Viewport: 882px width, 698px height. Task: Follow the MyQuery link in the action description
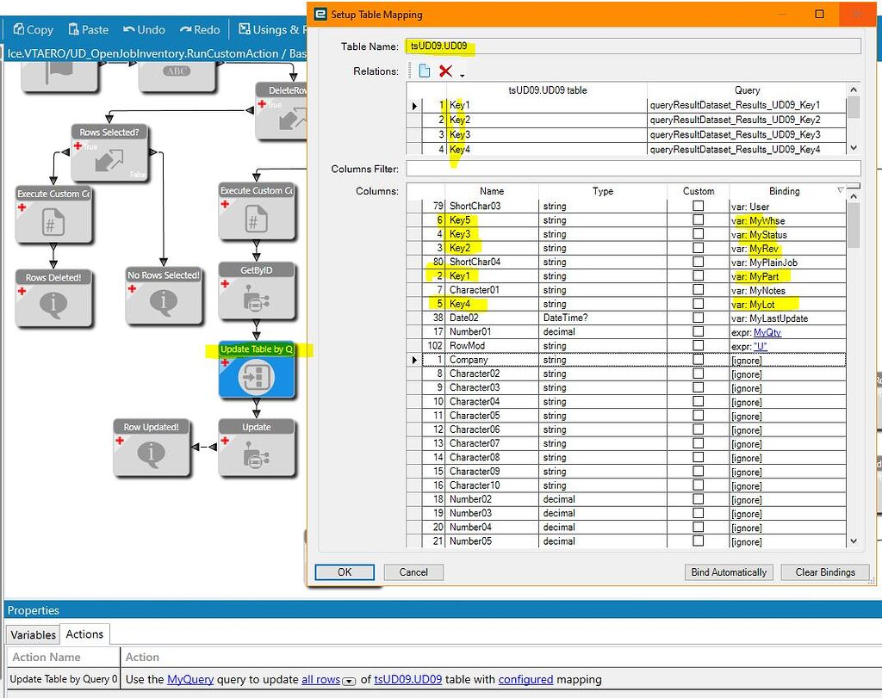189,679
